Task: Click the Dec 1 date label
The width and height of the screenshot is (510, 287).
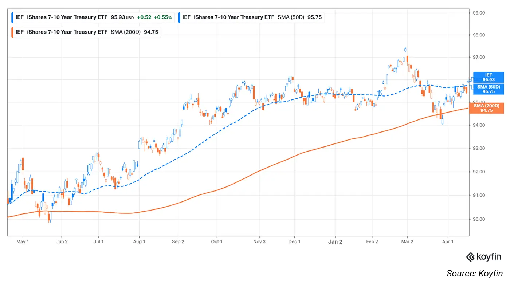Action: tap(294, 242)
